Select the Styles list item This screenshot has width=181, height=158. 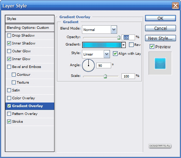[x=30, y=19]
